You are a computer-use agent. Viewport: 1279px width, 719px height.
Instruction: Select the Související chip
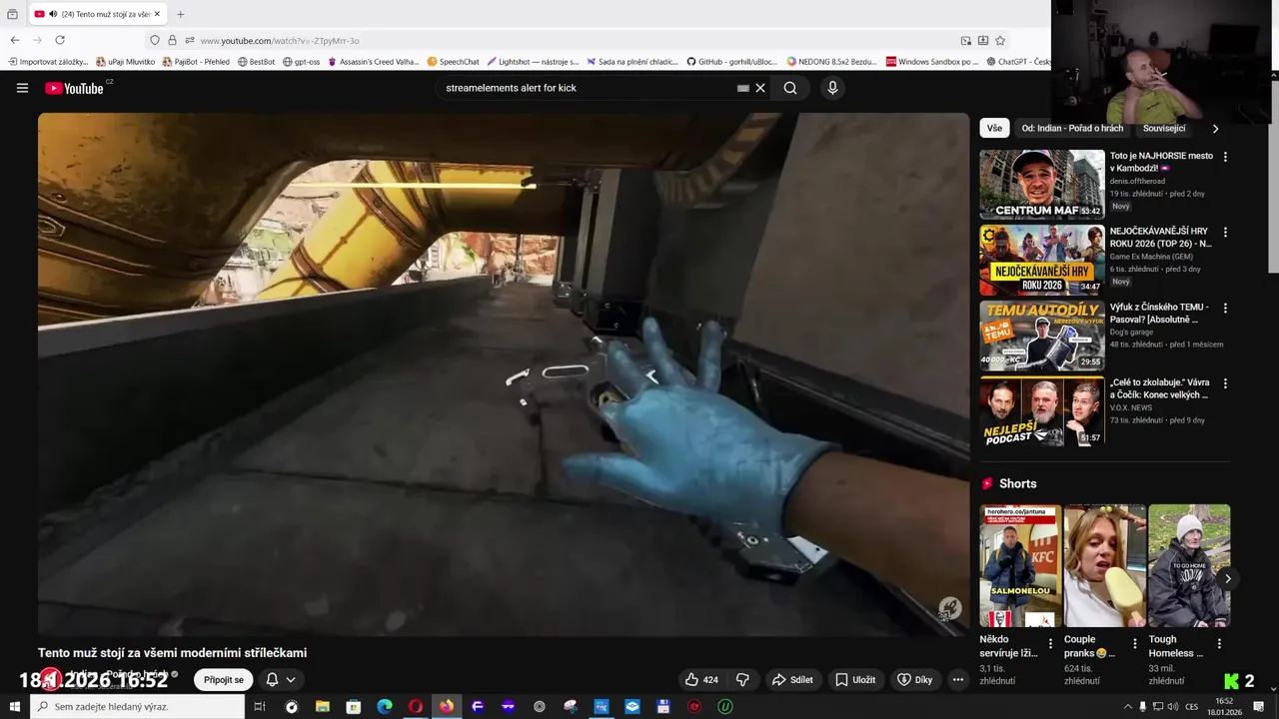pos(1164,128)
